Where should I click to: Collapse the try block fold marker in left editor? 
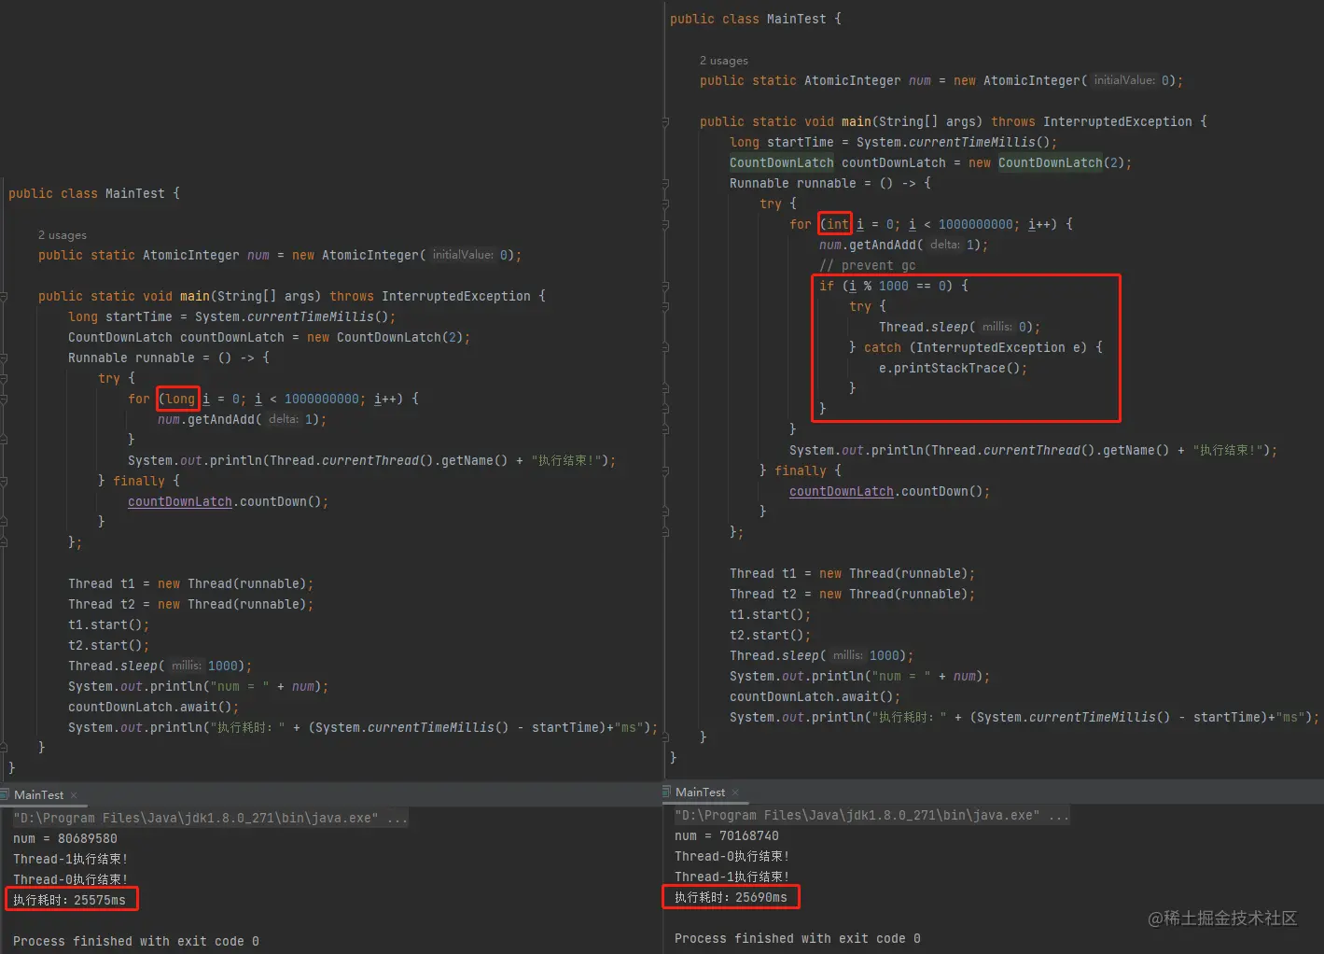pos(4,378)
